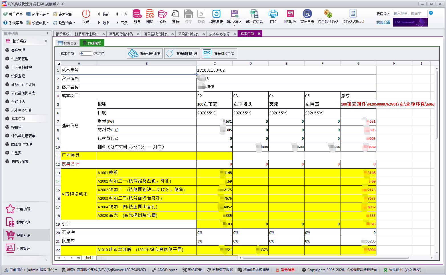Open the 我的设置 link
This screenshot has width=446, height=275.
[x=383, y=22]
